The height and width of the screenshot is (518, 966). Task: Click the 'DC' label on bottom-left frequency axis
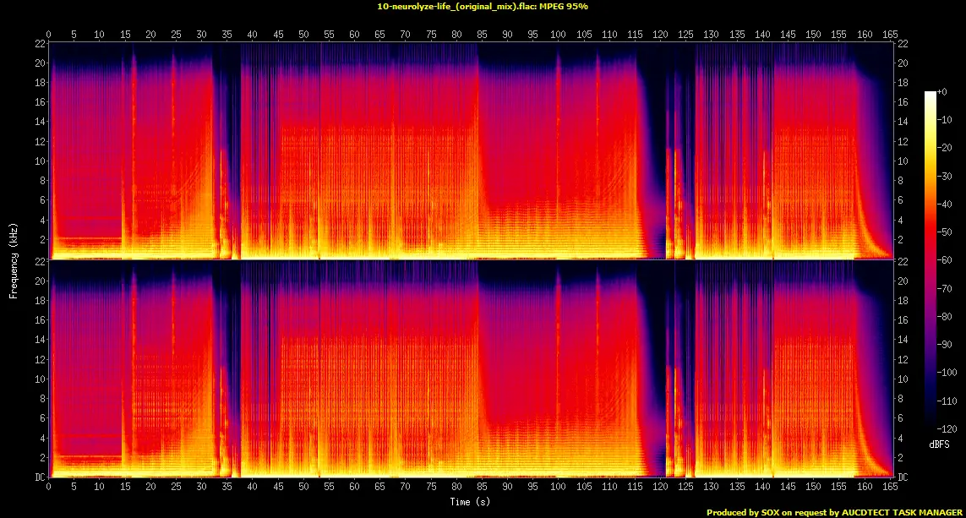tap(40, 477)
